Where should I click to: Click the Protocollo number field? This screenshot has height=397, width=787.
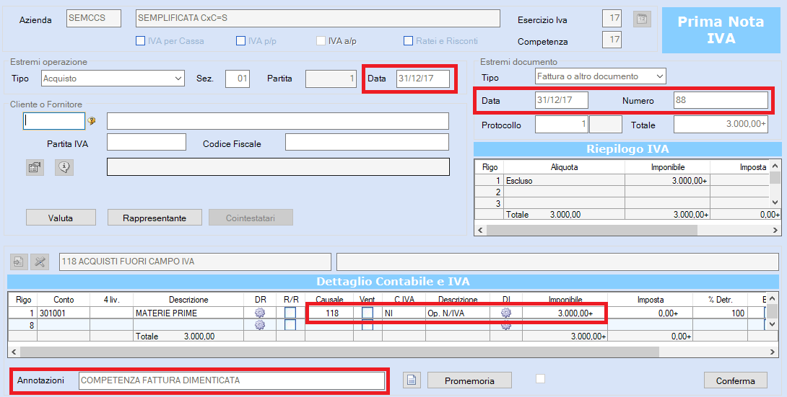click(562, 124)
